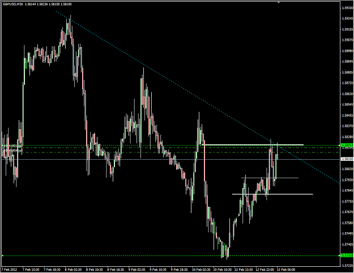Click the 1.59245 price axis label

(x=347, y=19)
